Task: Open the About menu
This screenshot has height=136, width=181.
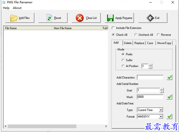Action: coord(17,8)
